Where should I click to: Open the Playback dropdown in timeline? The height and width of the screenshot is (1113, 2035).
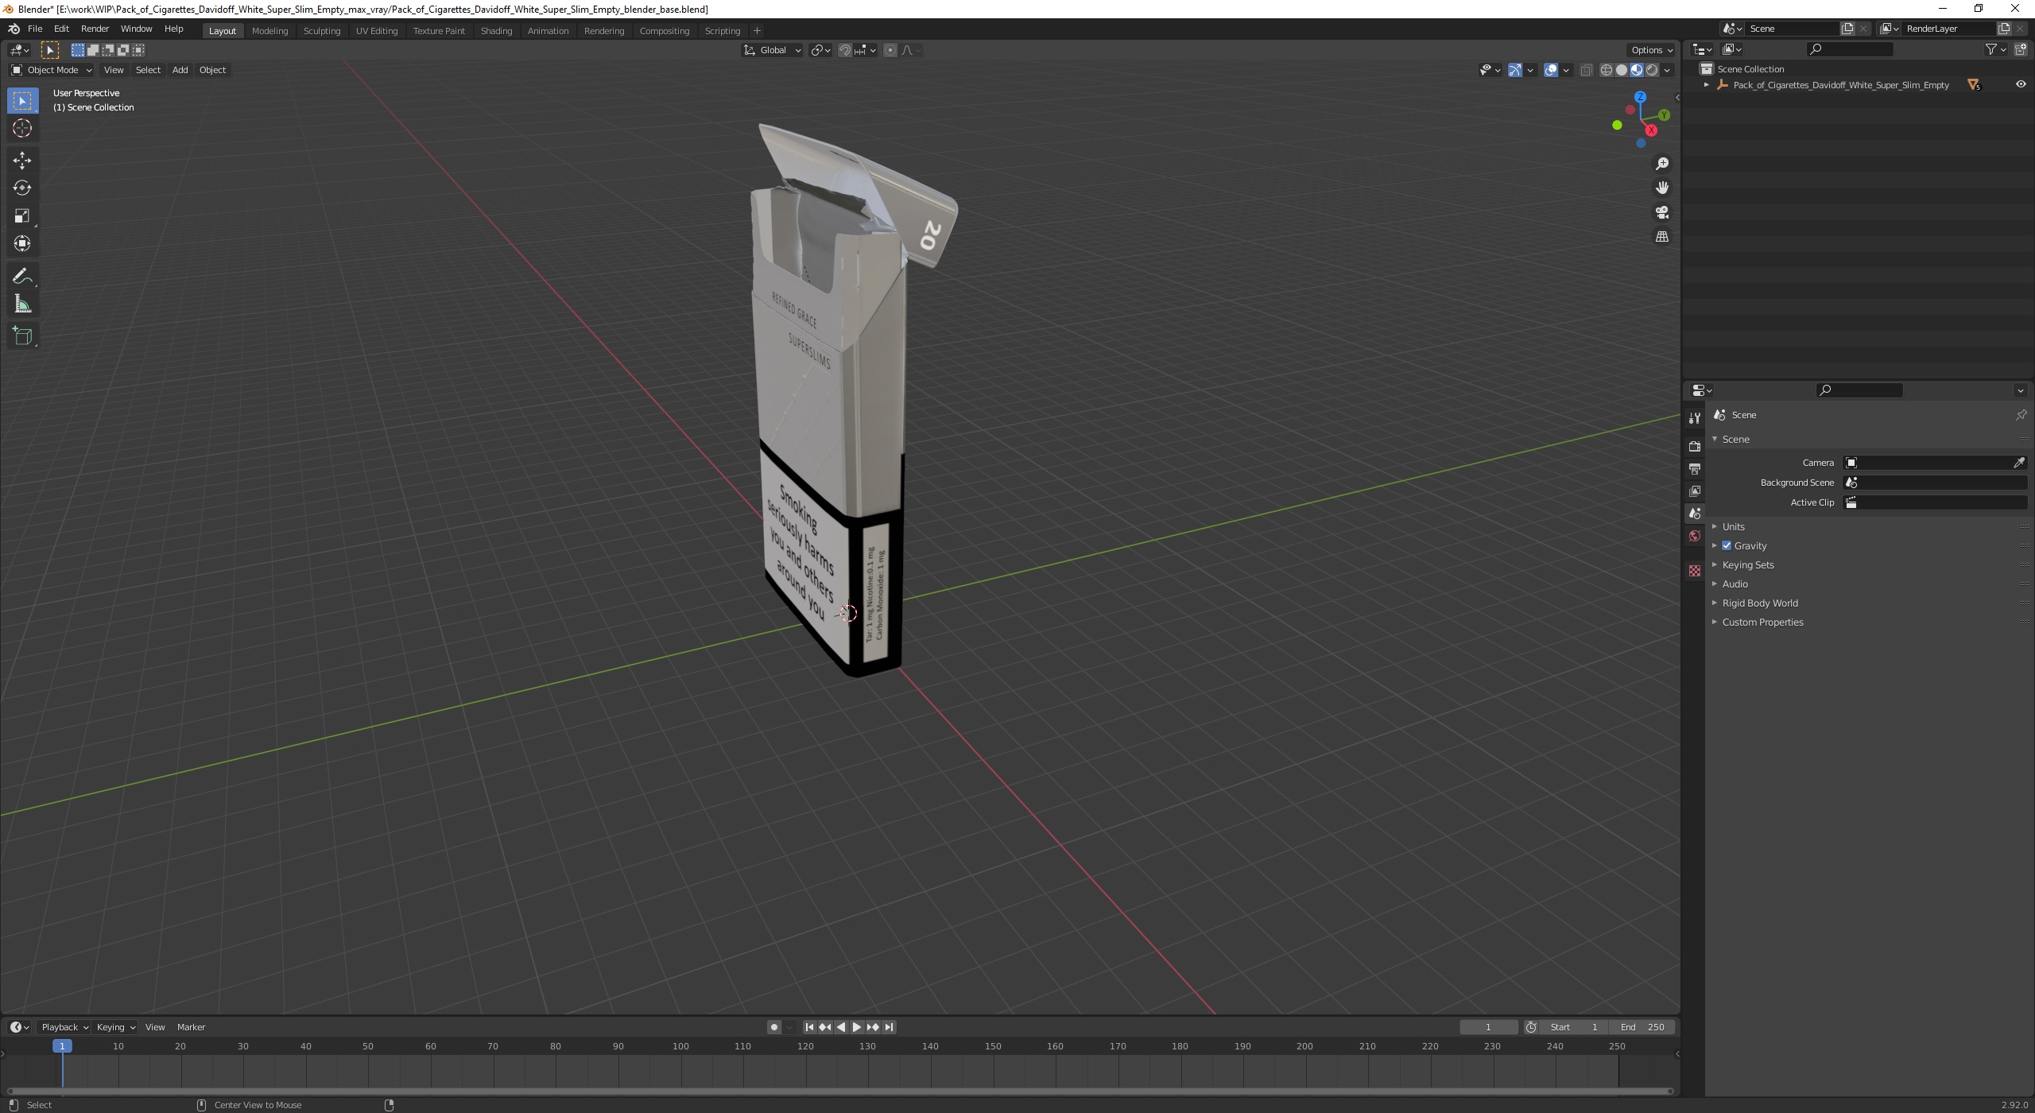click(x=64, y=1027)
